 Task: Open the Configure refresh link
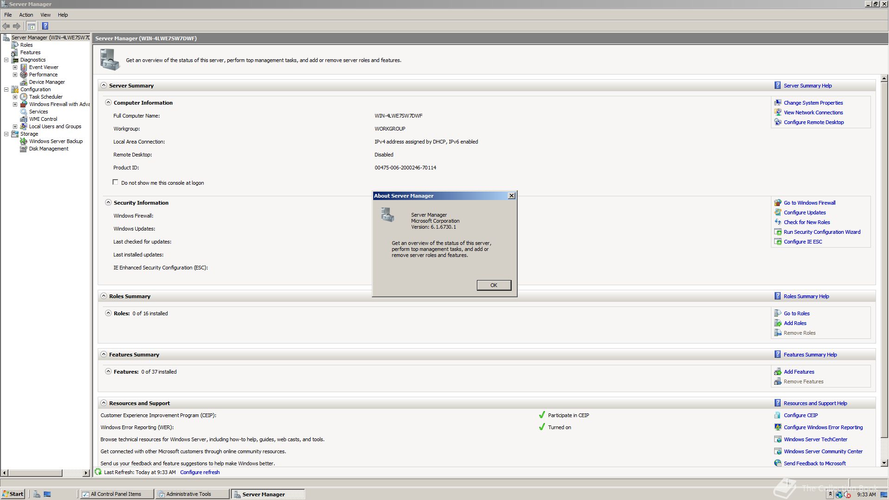200,472
